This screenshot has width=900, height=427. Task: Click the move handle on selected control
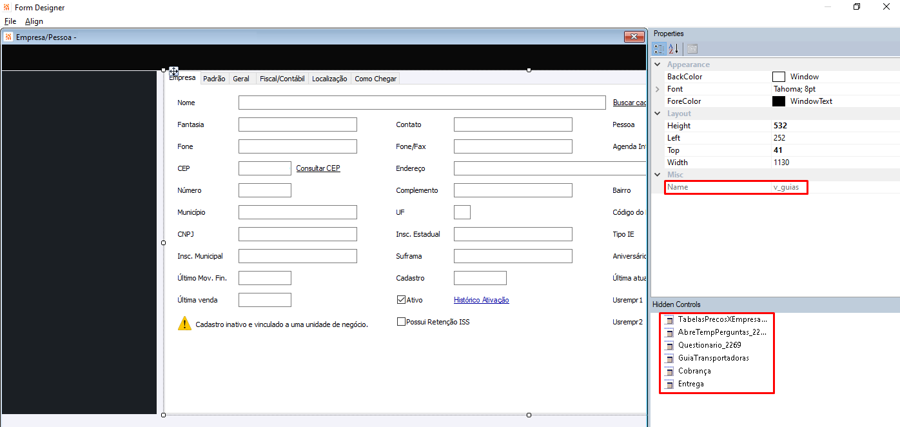tap(173, 71)
